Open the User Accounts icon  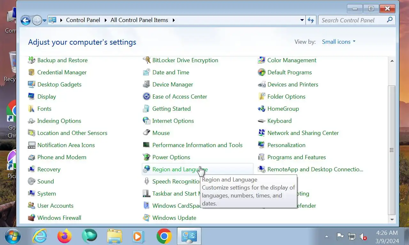point(31,205)
